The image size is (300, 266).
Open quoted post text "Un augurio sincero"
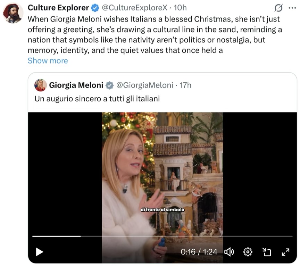[97, 99]
